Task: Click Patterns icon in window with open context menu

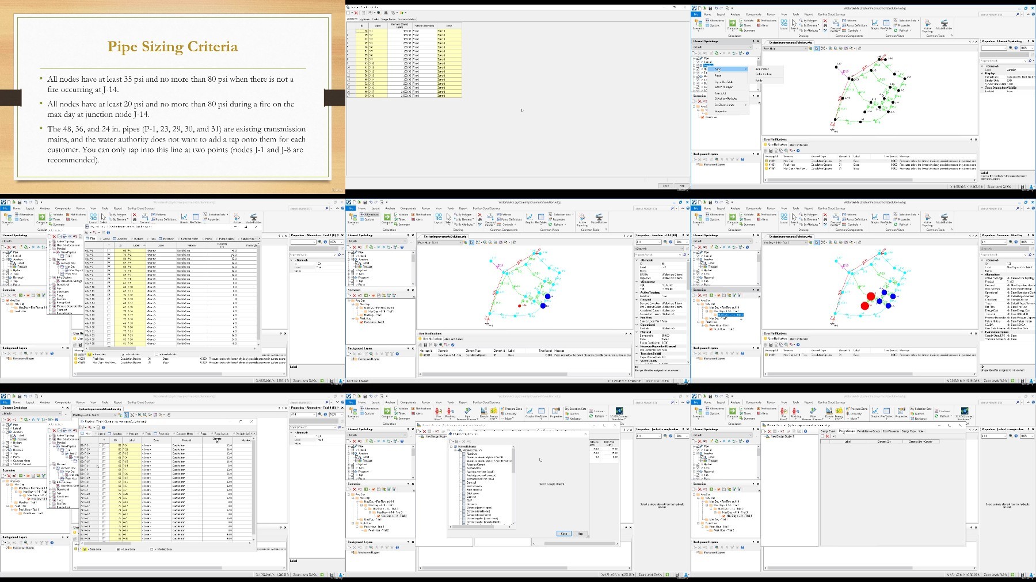Action: click(850, 21)
